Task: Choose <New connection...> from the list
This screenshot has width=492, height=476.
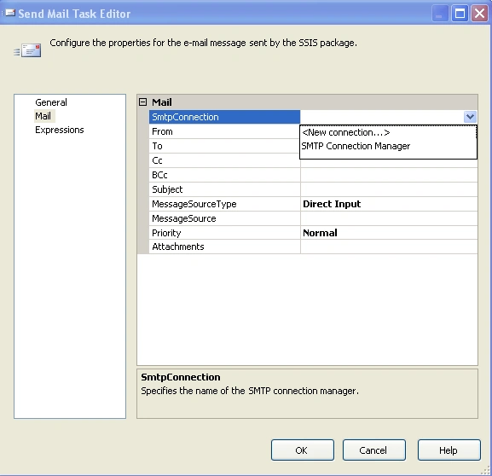Action: point(346,132)
